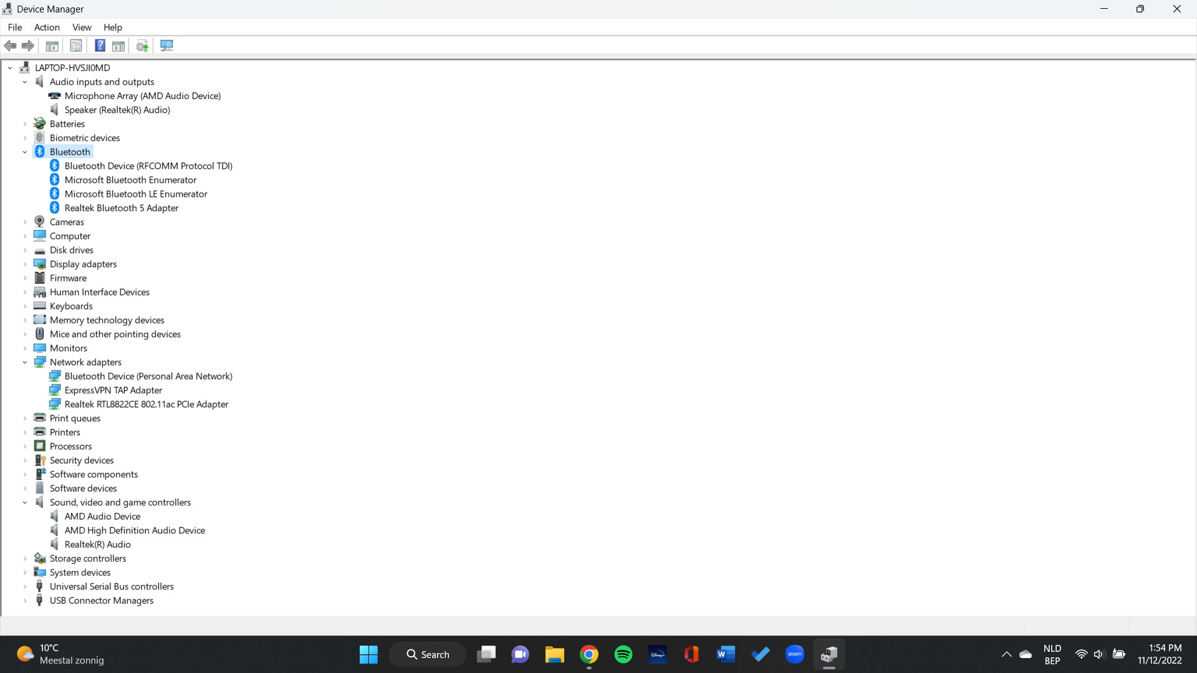The image size is (1197, 673).
Task: Click the Properties toolbar icon
Action: pos(75,45)
